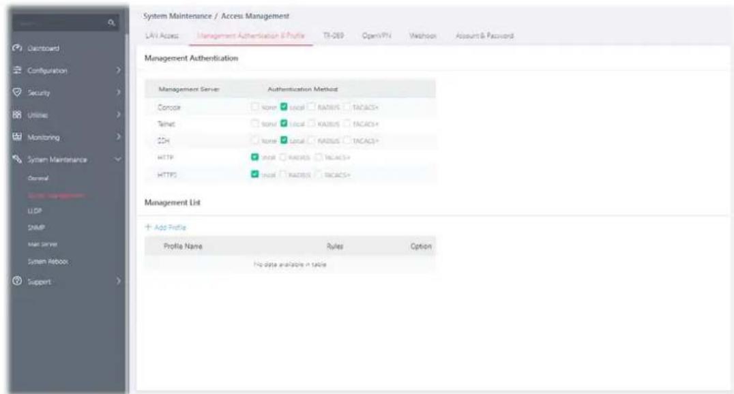Open the Account & Password tab
Screen dimensions: 734x394
[484, 35]
